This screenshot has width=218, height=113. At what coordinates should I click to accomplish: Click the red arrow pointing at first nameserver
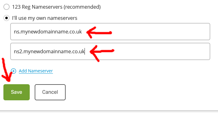click(99, 33)
